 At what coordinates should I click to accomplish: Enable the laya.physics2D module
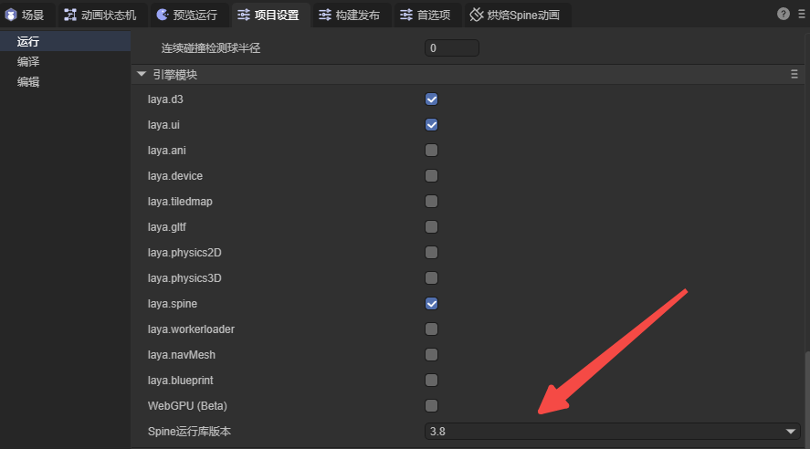point(432,252)
